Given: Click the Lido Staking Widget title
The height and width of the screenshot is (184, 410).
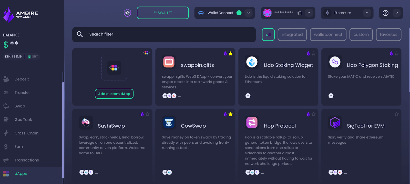Looking at the screenshot, I should coord(288,65).
